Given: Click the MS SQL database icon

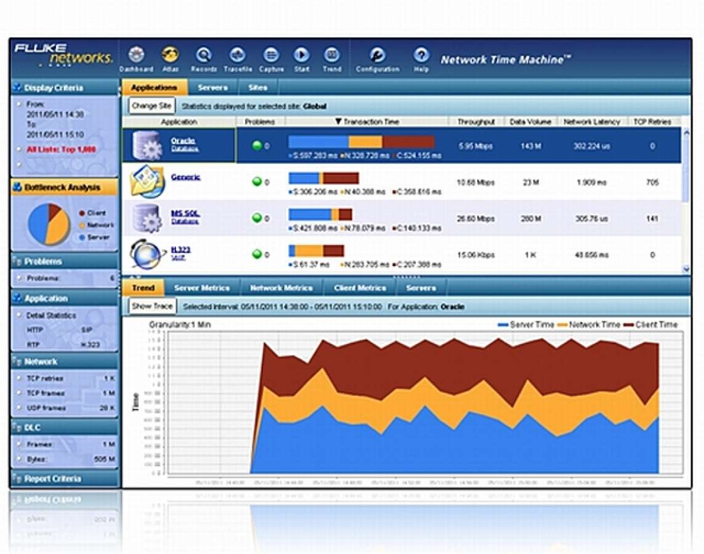Looking at the screenshot, I should [x=147, y=218].
